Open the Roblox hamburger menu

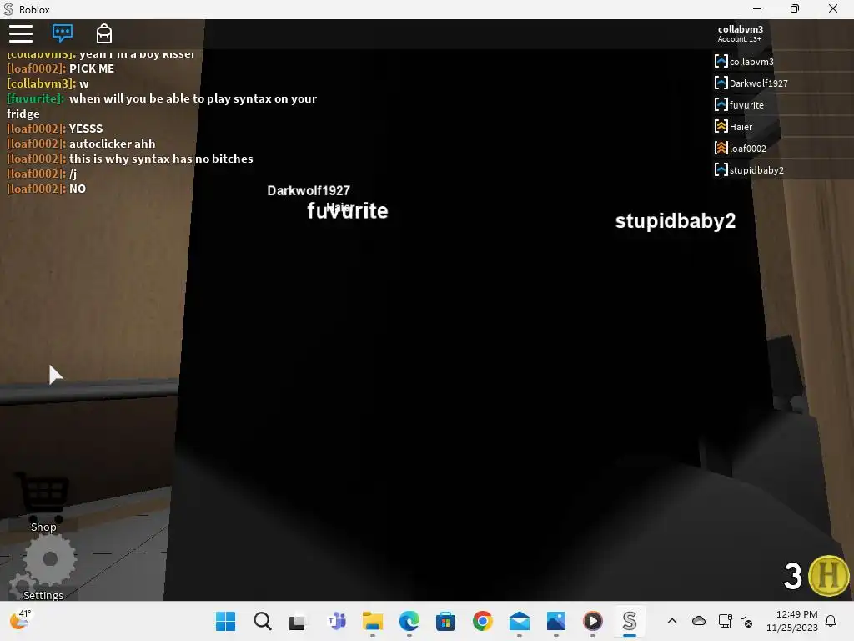[x=21, y=33]
